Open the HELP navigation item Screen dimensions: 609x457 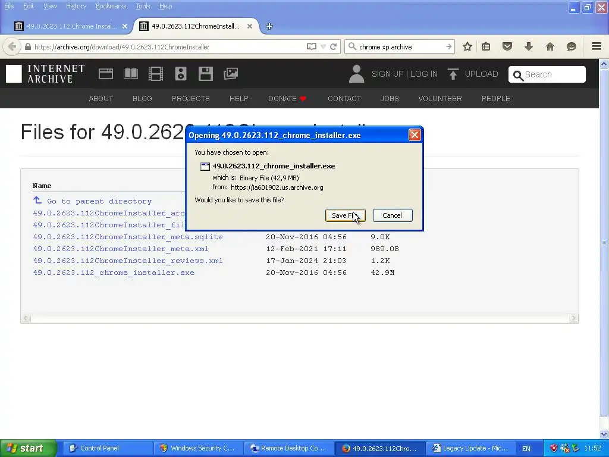click(x=239, y=99)
